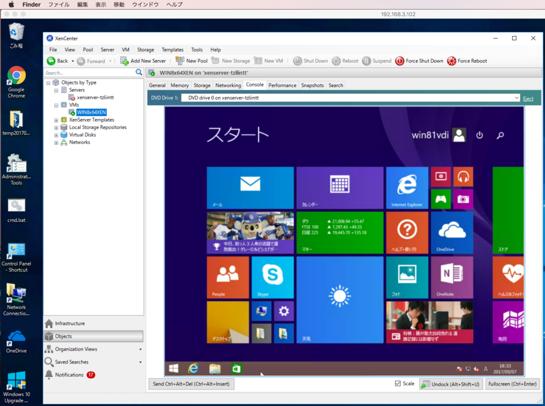Open the Forward history dropdown arrow
The image size is (545, 406).
[x=110, y=61]
